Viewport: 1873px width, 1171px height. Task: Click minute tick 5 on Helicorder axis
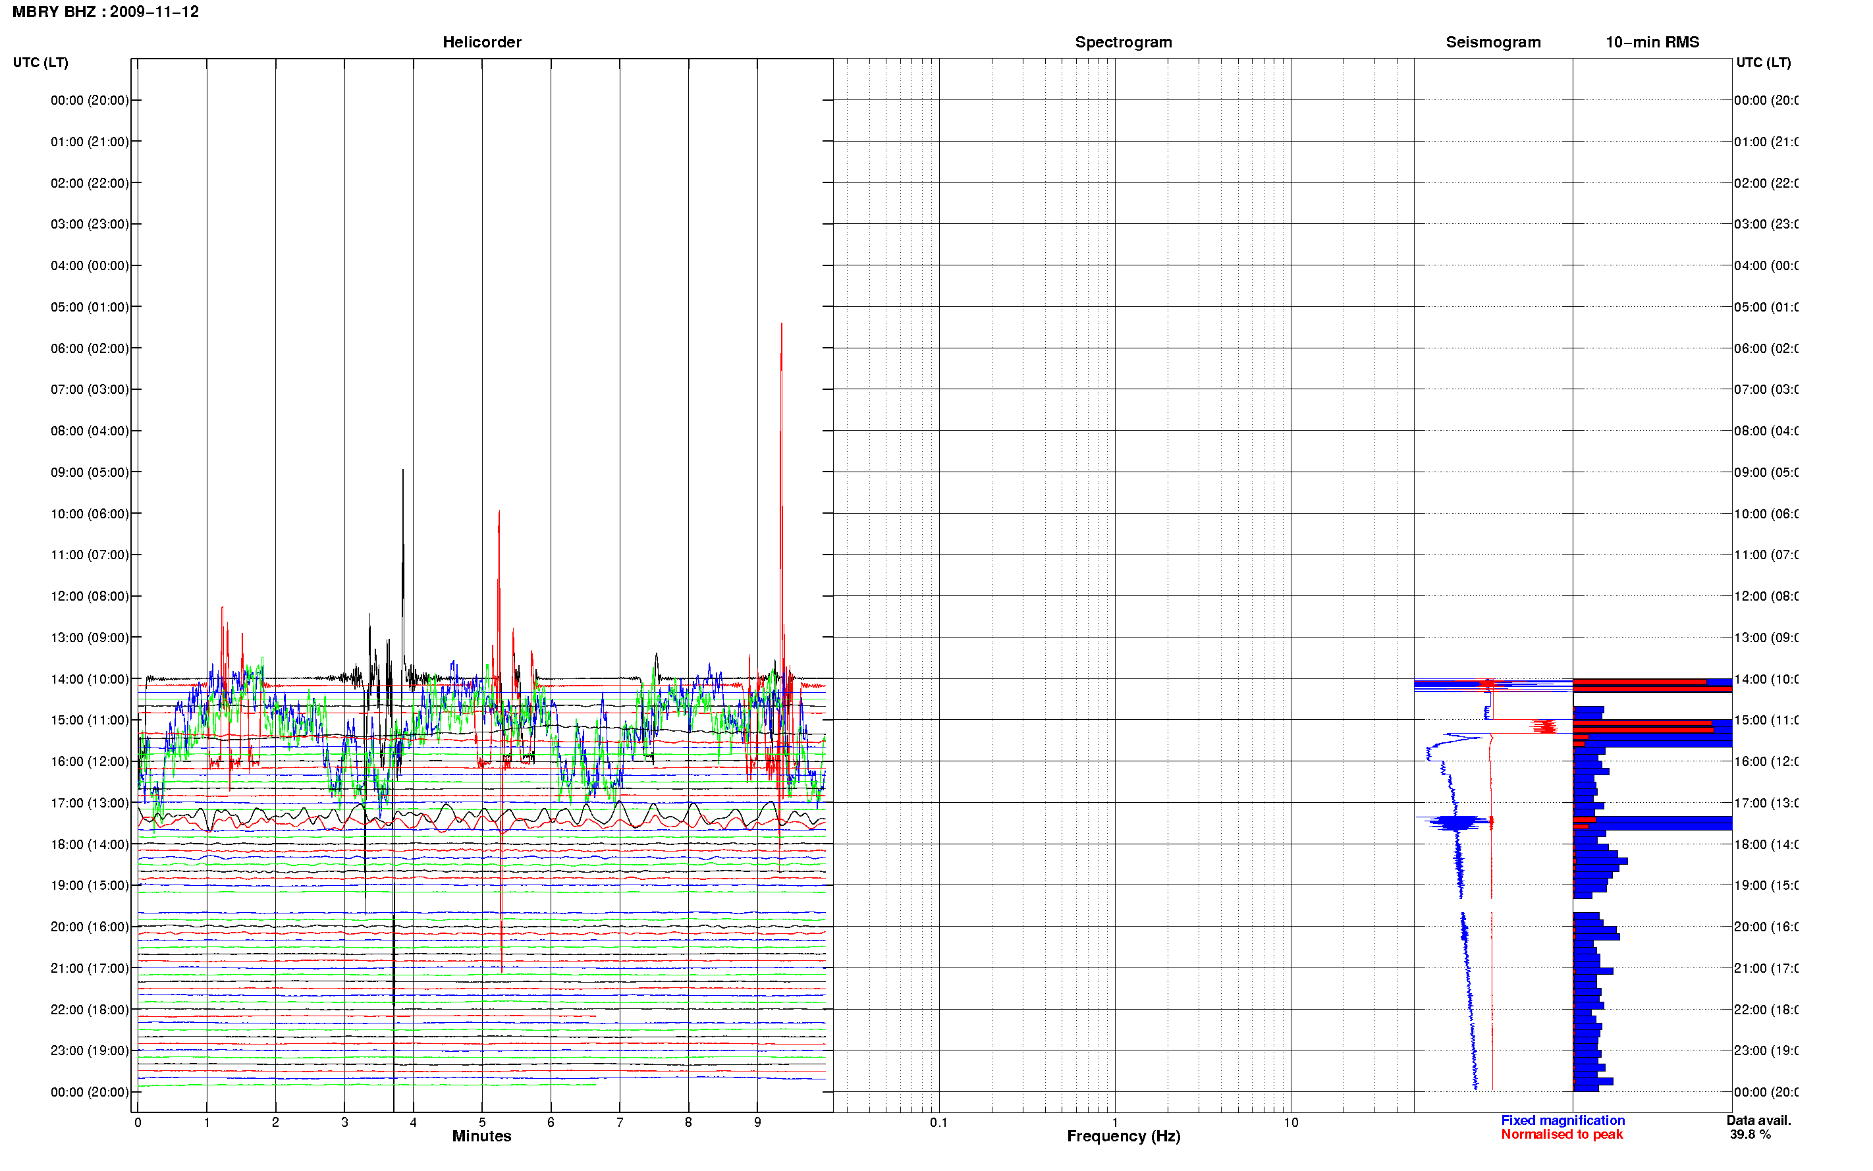[x=481, y=1122]
